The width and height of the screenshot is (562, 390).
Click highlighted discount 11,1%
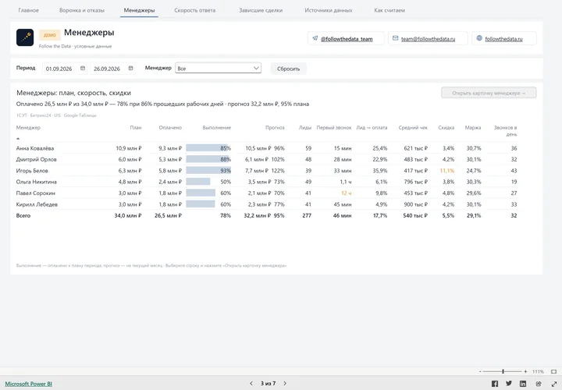point(446,171)
